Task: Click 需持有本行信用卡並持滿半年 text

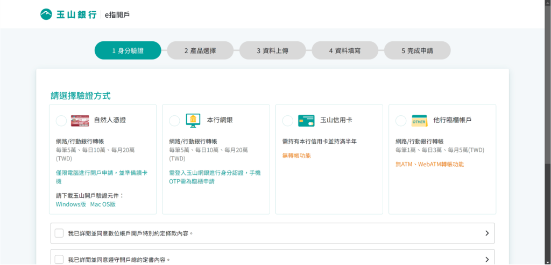Action: [x=320, y=142]
